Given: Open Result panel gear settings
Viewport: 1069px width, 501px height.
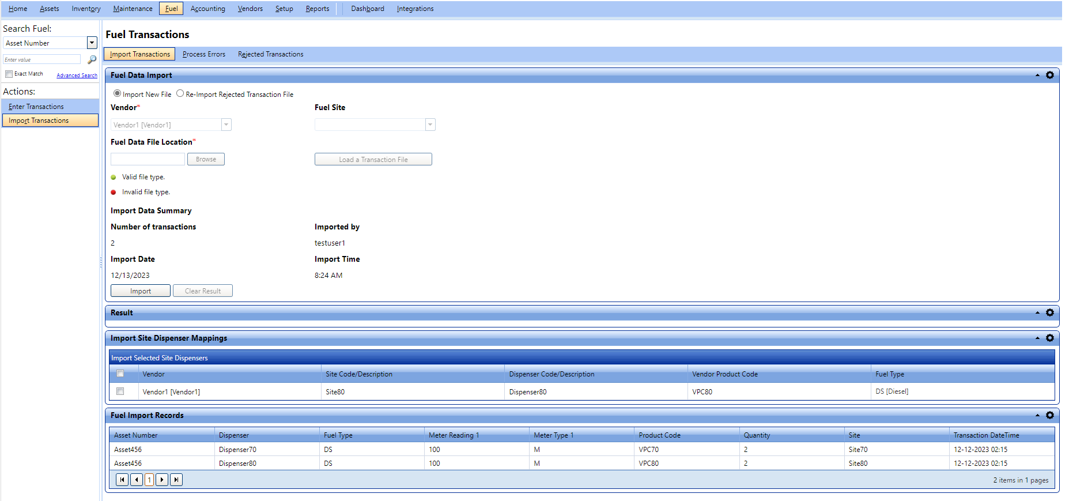Looking at the screenshot, I should pyautogui.click(x=1050, y=312).
